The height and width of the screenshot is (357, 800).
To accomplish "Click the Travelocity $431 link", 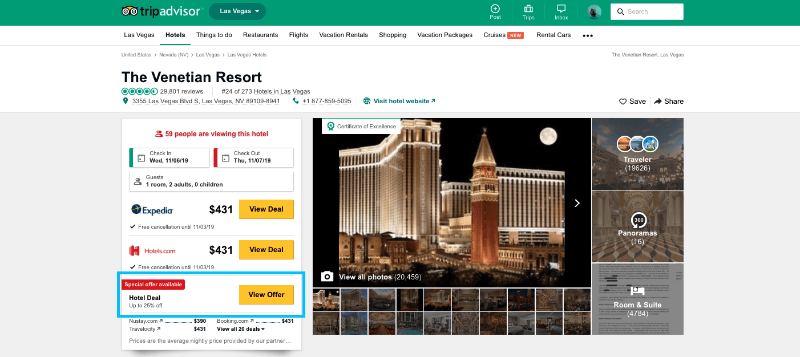I will [x=168, y=329].
